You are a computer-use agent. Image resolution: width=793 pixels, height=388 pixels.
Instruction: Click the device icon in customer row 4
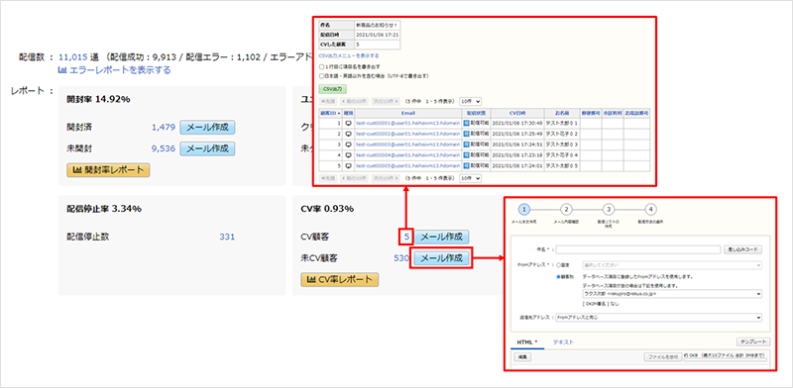coord(349,155)
